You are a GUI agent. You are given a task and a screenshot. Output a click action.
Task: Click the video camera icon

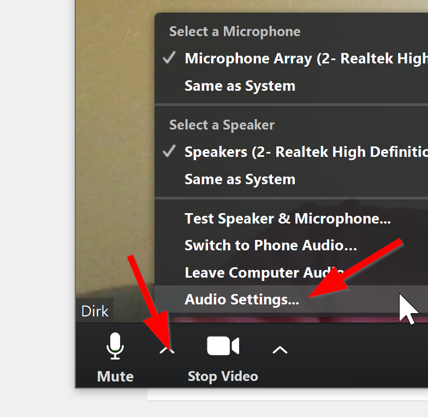point(223,346)
